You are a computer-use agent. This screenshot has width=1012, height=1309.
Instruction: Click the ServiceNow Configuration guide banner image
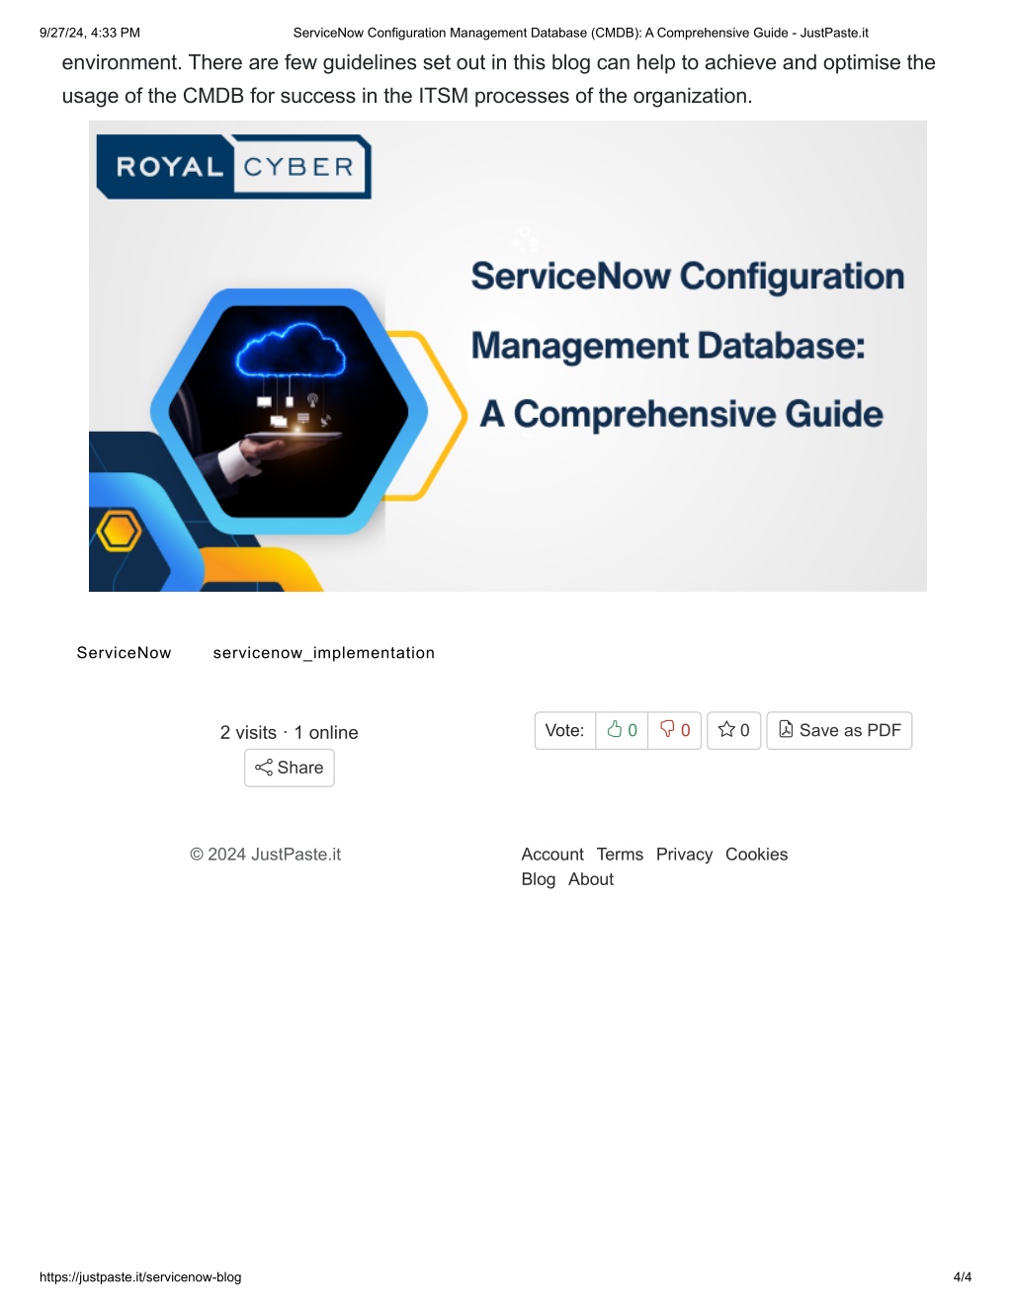tap(508, 357)
